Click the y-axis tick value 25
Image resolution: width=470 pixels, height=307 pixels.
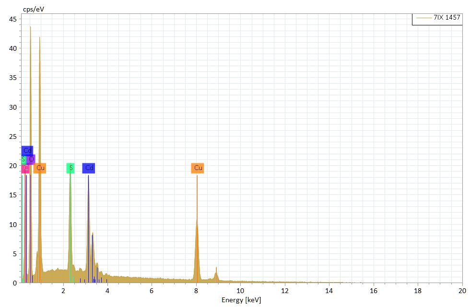[13, 137]
